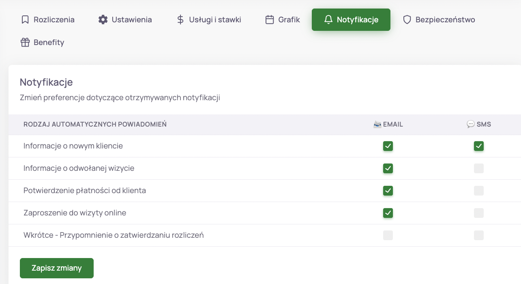Uncheck email for Potwierdzenie płatności od klienta

388,191
